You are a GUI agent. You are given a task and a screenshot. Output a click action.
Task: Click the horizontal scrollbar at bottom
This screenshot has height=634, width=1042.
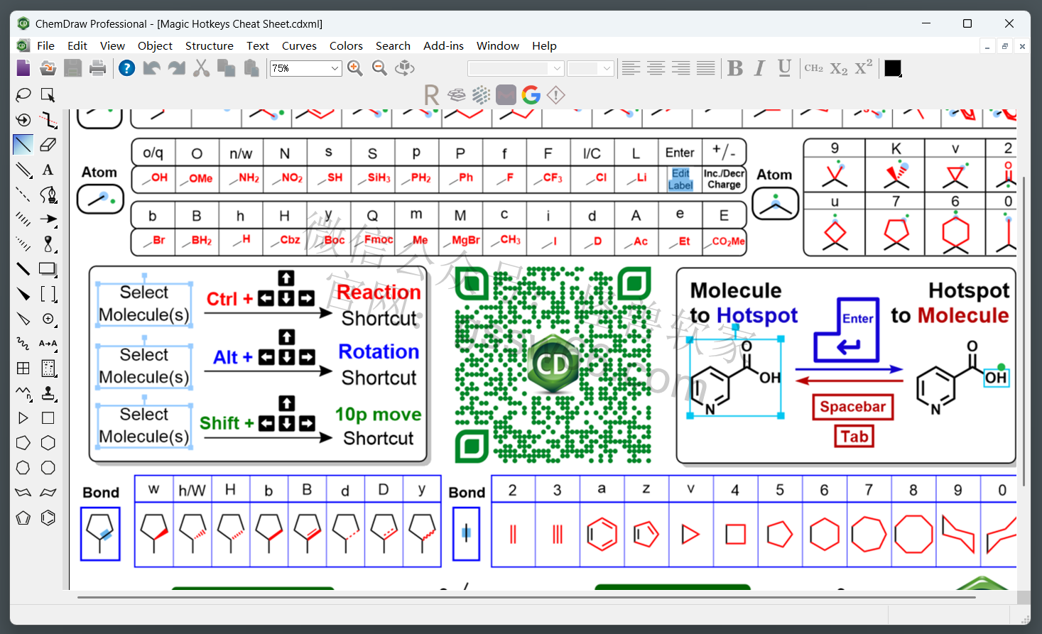(526, 597)
